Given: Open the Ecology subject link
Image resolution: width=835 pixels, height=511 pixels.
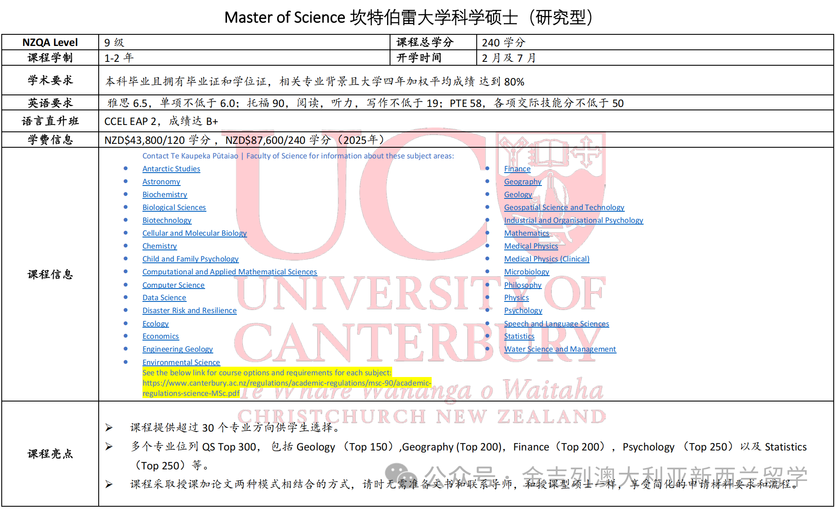Looking at the screenshot, I should (155, 324).
